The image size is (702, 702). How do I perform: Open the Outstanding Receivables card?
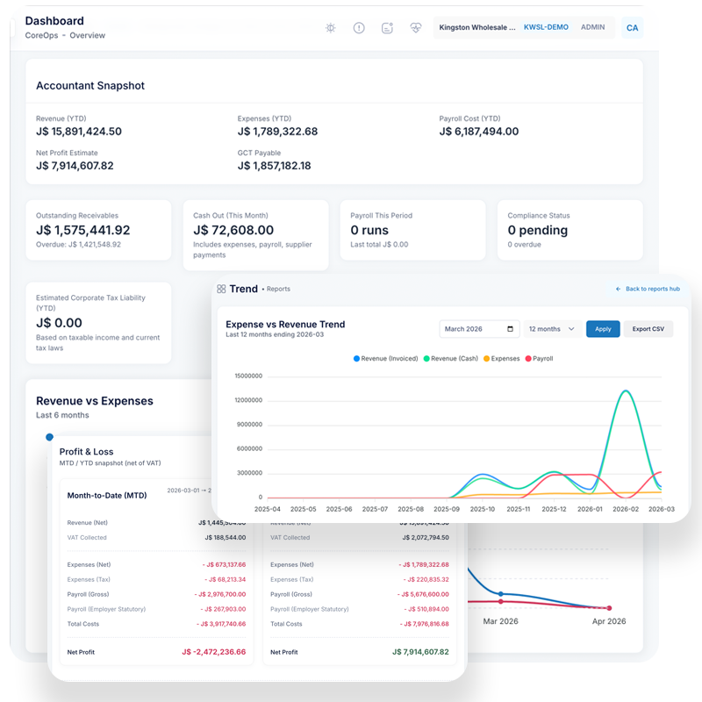tap(98, 230)
